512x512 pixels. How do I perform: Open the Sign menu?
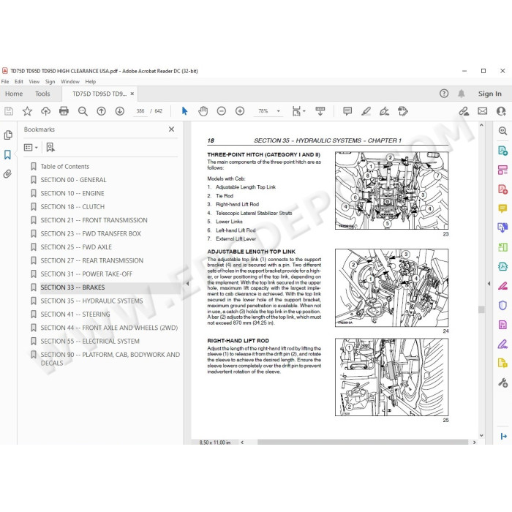point(50,82)
